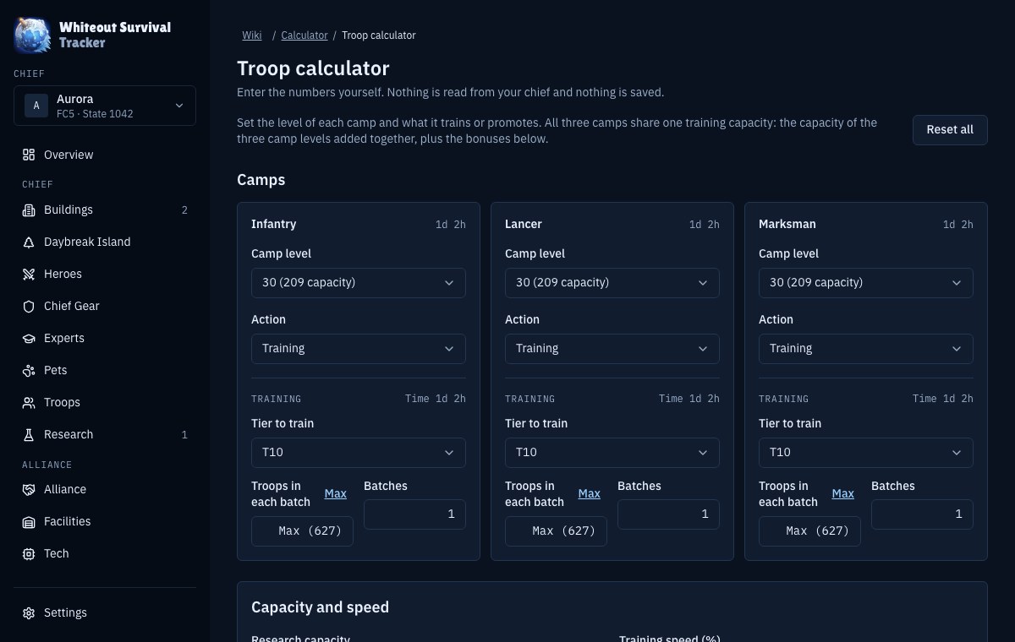Click Infantry Batches input field
This screenshot has width=1015, height=642.
coord(414,514)
